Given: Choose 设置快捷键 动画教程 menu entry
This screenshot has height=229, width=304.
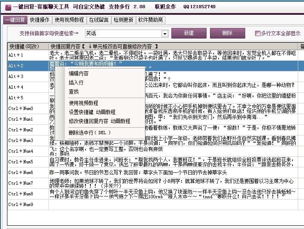Looking at the screenshot, I should click(x=92, y=112).
